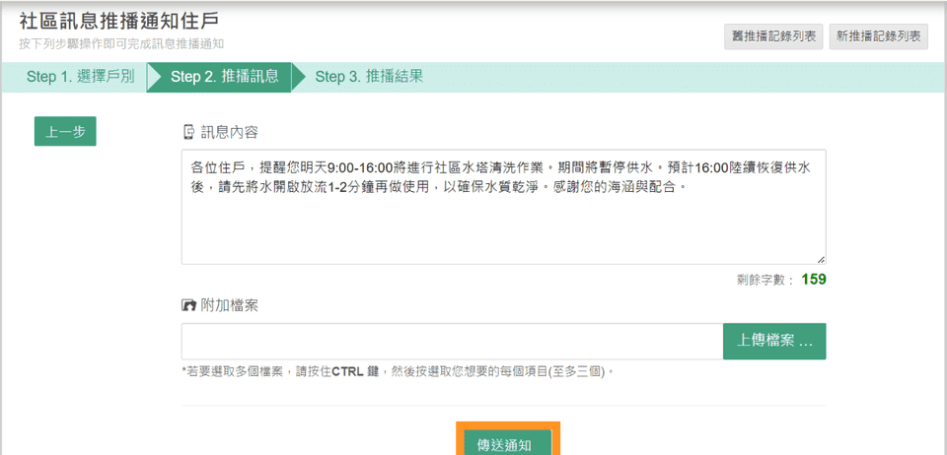Click the 附加檔案 file path field
The image size is (947, 455).
click(x=452, y=342)
